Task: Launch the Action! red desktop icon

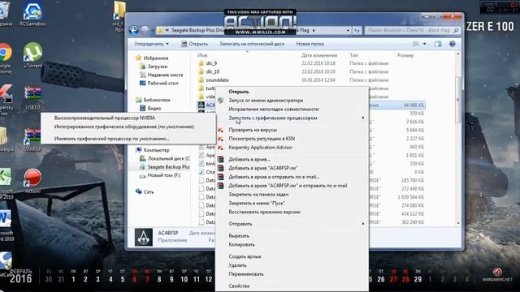Action: click(x=32, y=181)
